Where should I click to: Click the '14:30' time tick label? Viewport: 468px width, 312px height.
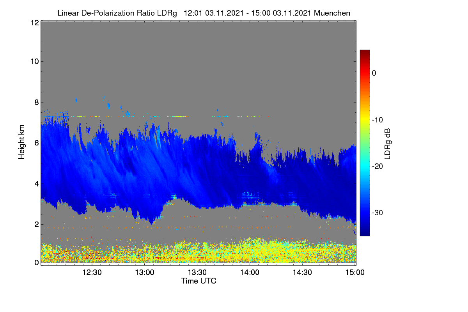coord(303,273)
